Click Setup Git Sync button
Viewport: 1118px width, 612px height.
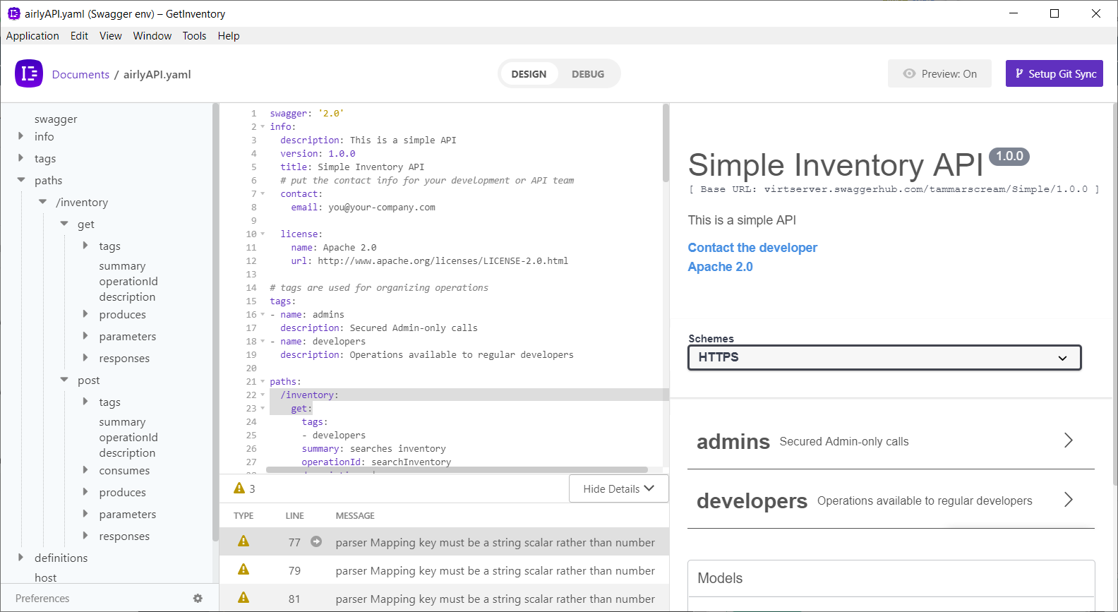1054,73
